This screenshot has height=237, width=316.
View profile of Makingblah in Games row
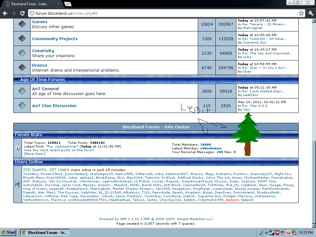[x=253, y=28]
